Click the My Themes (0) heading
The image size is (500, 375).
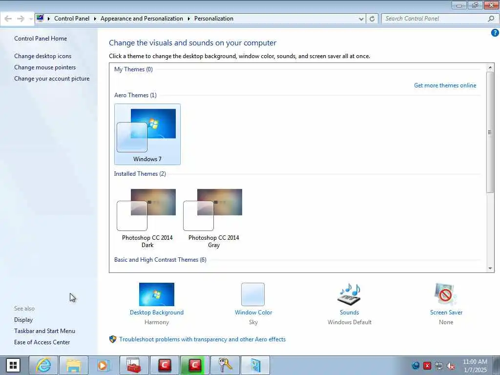pyautogui.click(x=133, y=69)
